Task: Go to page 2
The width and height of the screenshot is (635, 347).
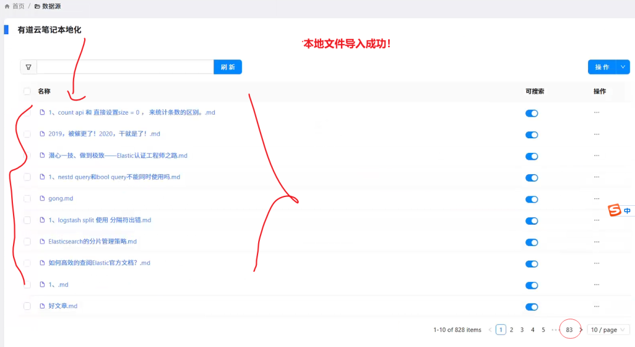Action: pyautogui.click(x=512, y=330)
